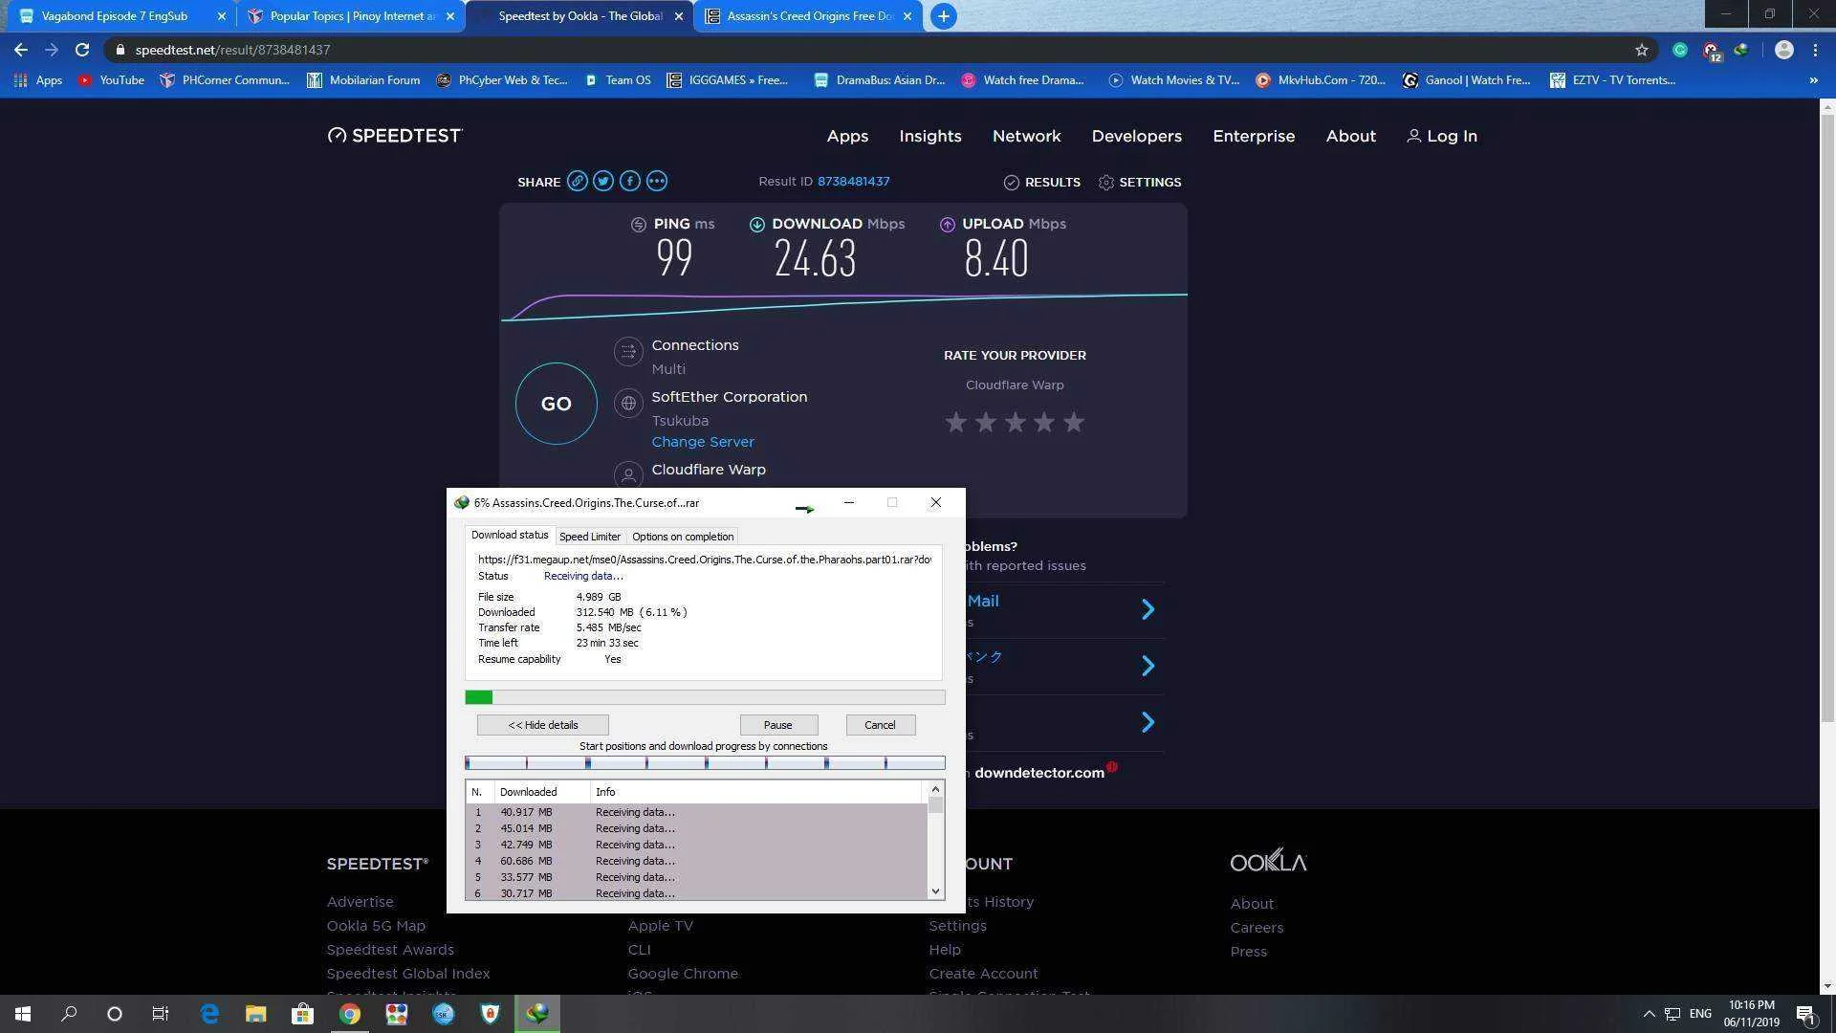Open Developers in Speedtest navigation
1836x1033 pixels.
click(1136, 136)
